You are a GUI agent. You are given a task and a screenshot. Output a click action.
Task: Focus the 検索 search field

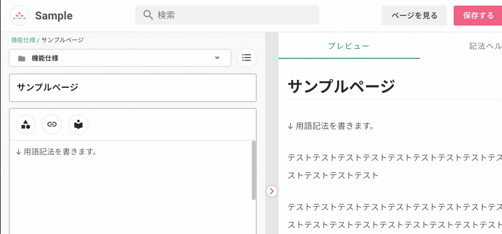(x=227, y=15)
